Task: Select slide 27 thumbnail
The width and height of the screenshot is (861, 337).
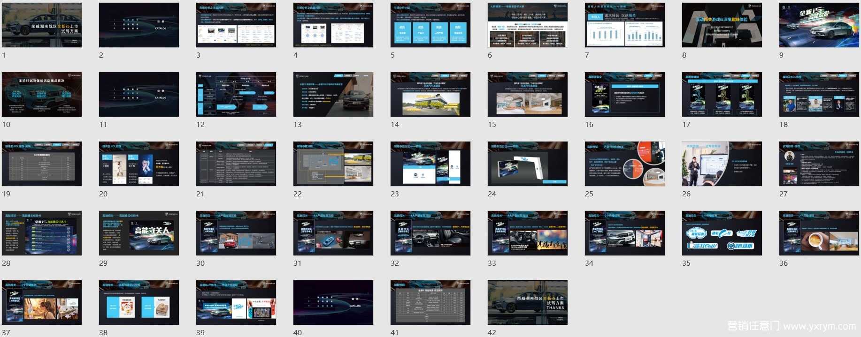Action: point(819,164)
